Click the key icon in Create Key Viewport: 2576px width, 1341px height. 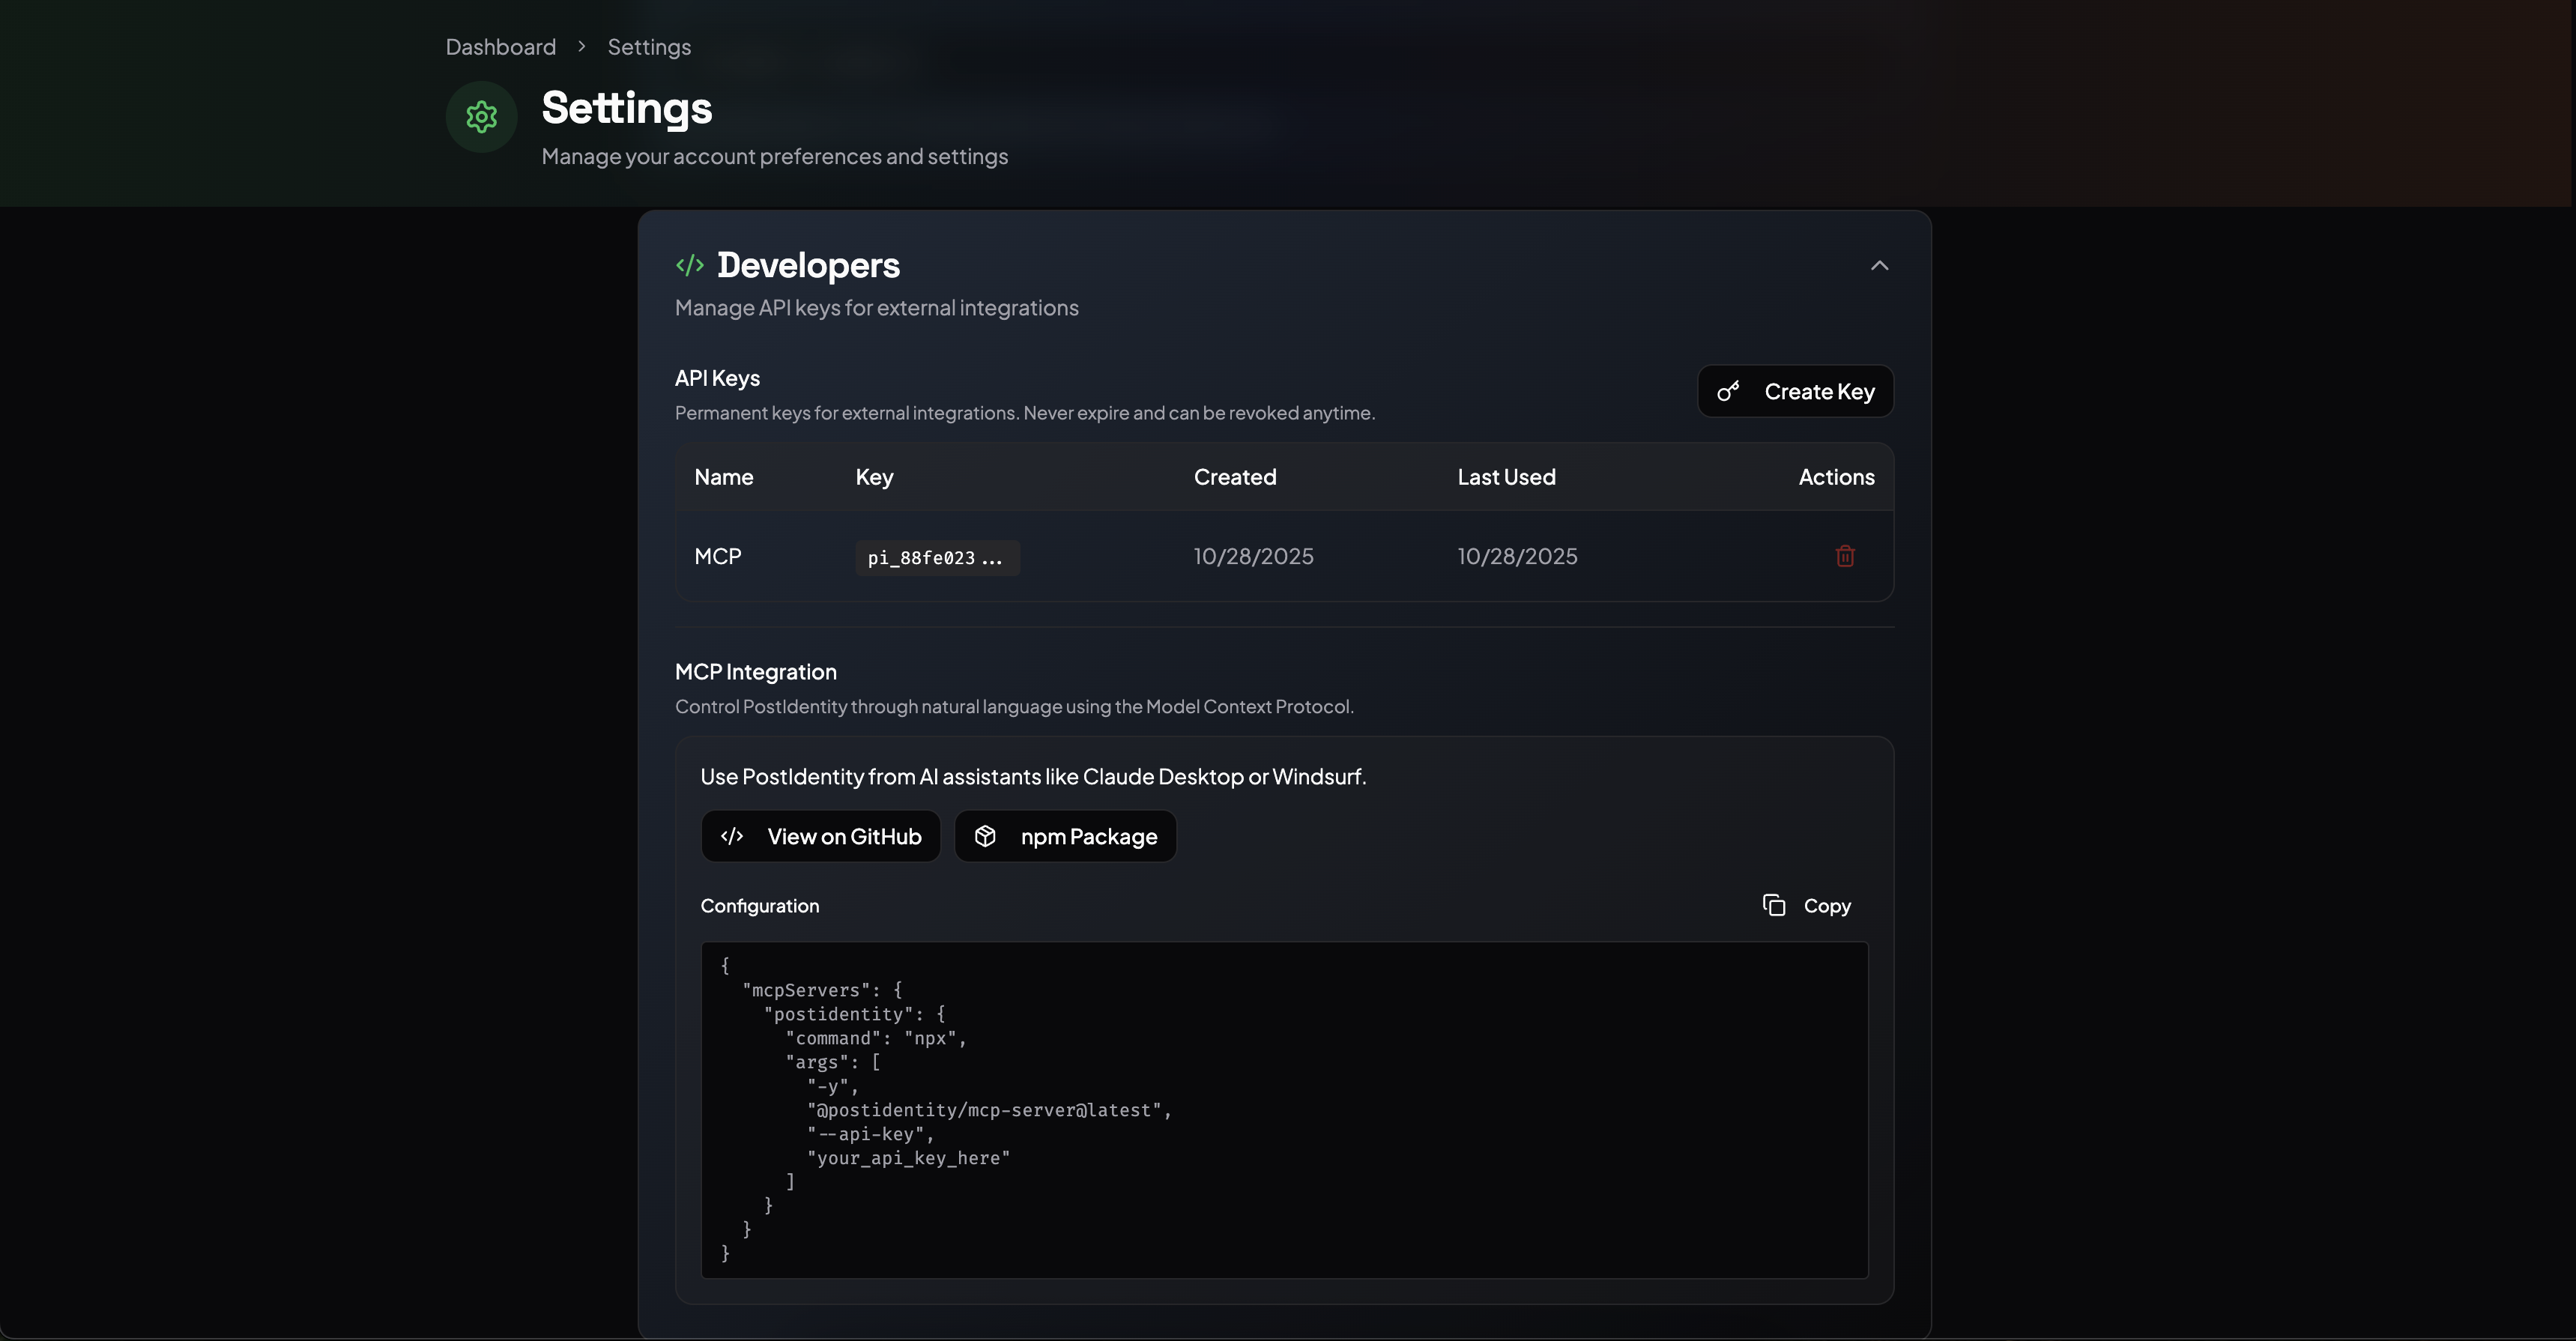1728,392
